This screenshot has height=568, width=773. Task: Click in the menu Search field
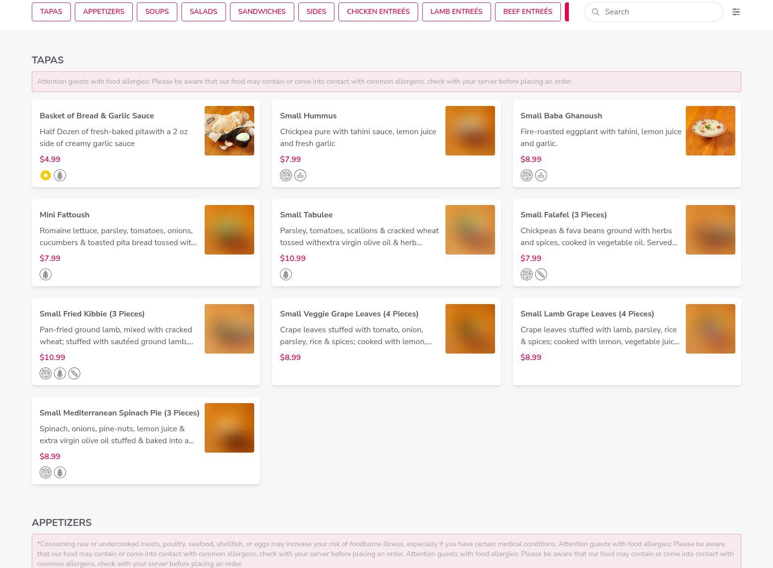(659, 12)
